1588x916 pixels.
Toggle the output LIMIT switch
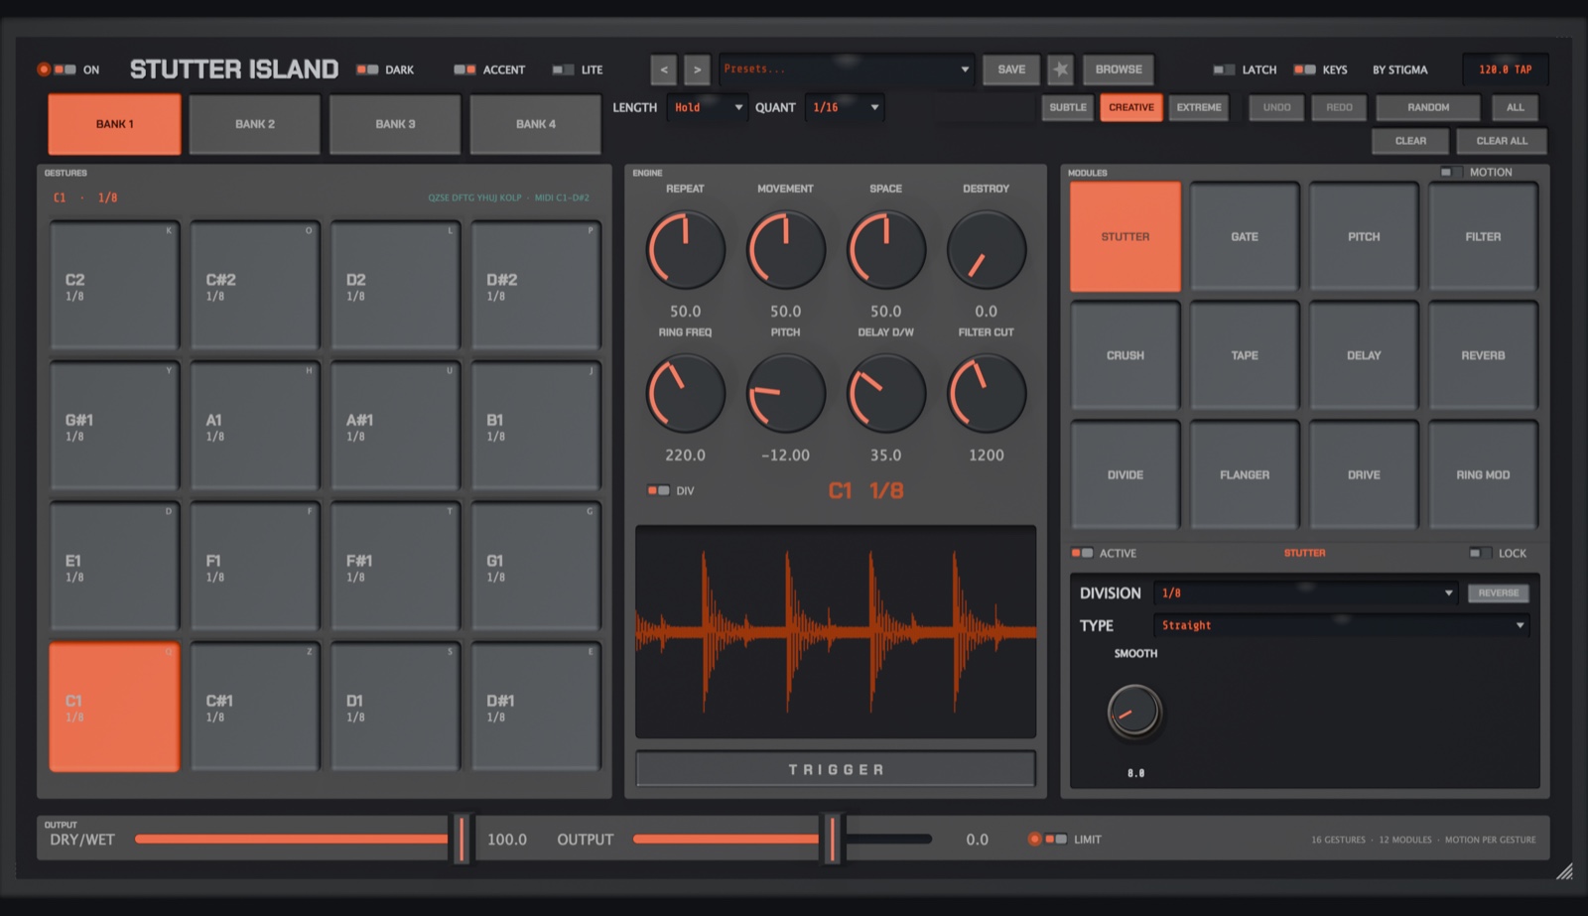(1056, 840)
